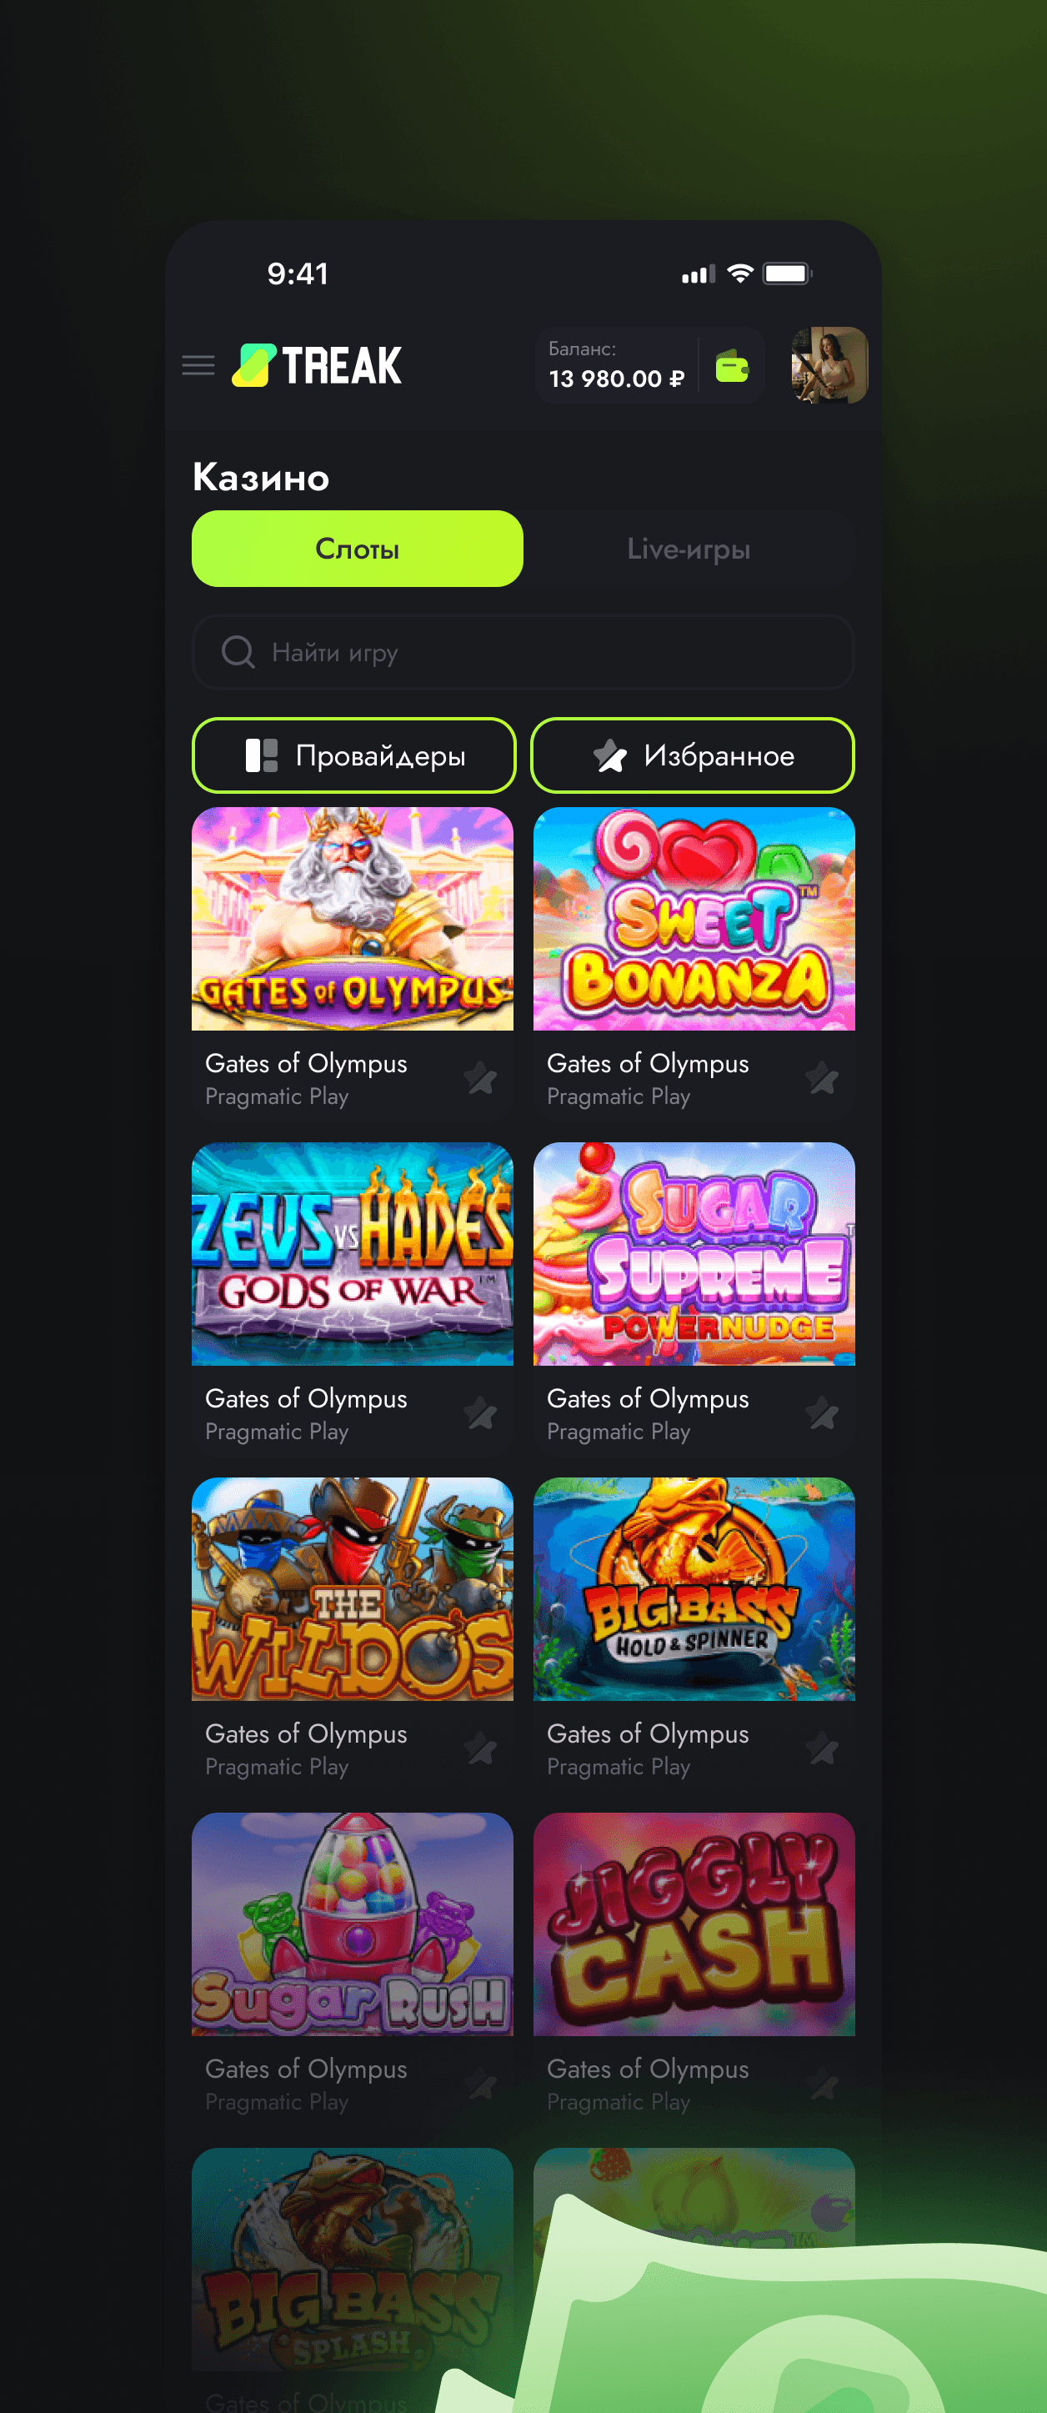Open the hamburger menu icon
1047x2413 pixels.
pyautogui.click(x=198, y=365)
